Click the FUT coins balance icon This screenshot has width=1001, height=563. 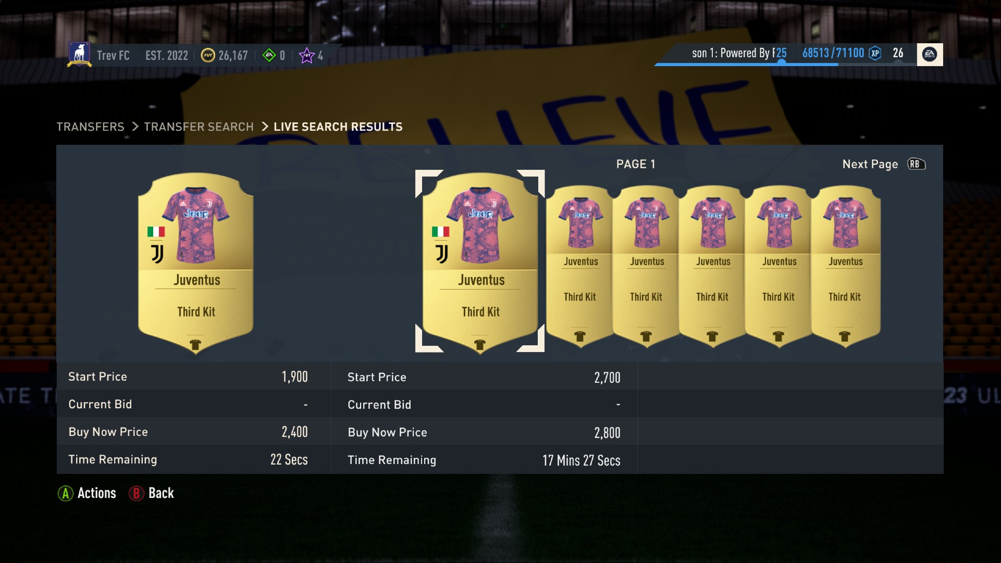208,55
